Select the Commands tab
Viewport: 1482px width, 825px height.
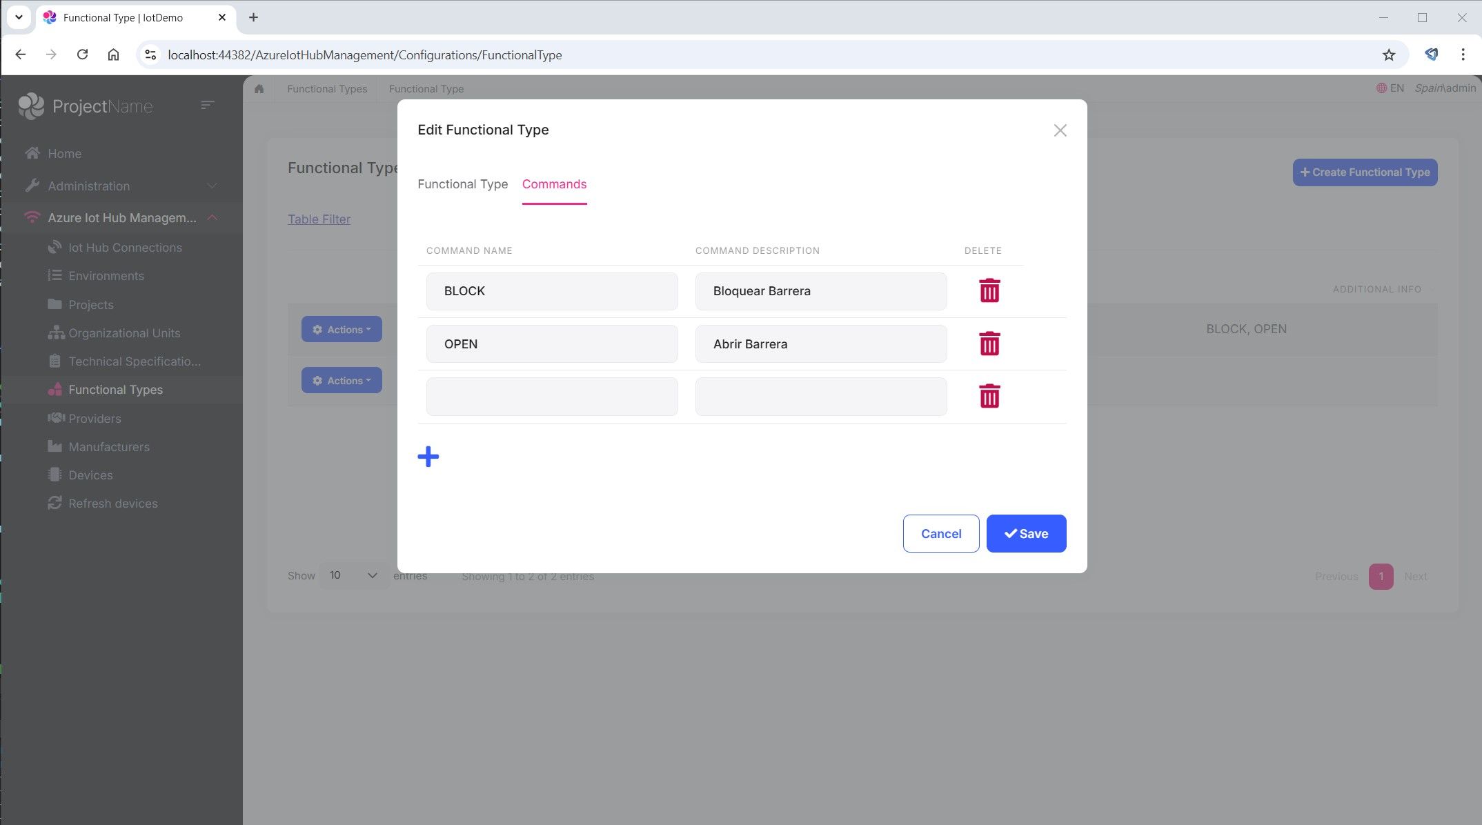(554, 184)
